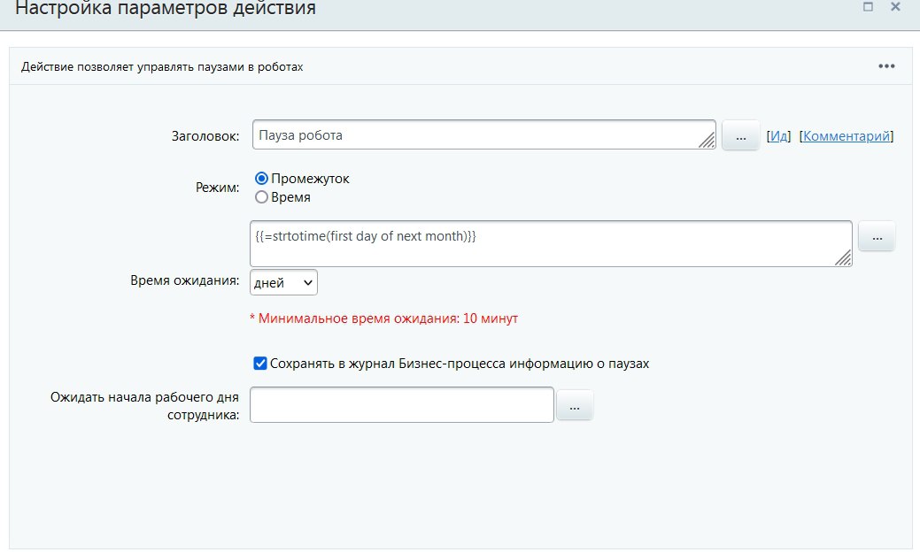
Task: Open the three-dots menu in the description panel
Action: click(x=886, y=66)
